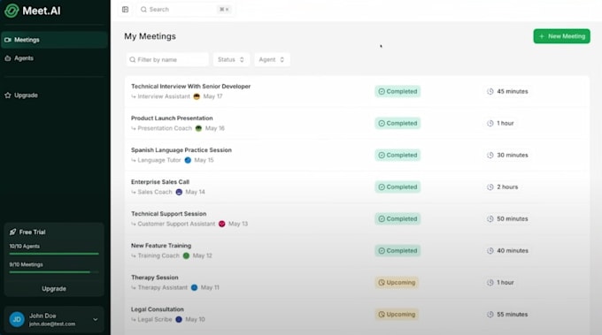Click the clock icon beside 55 minutes

tap(490, 315)
